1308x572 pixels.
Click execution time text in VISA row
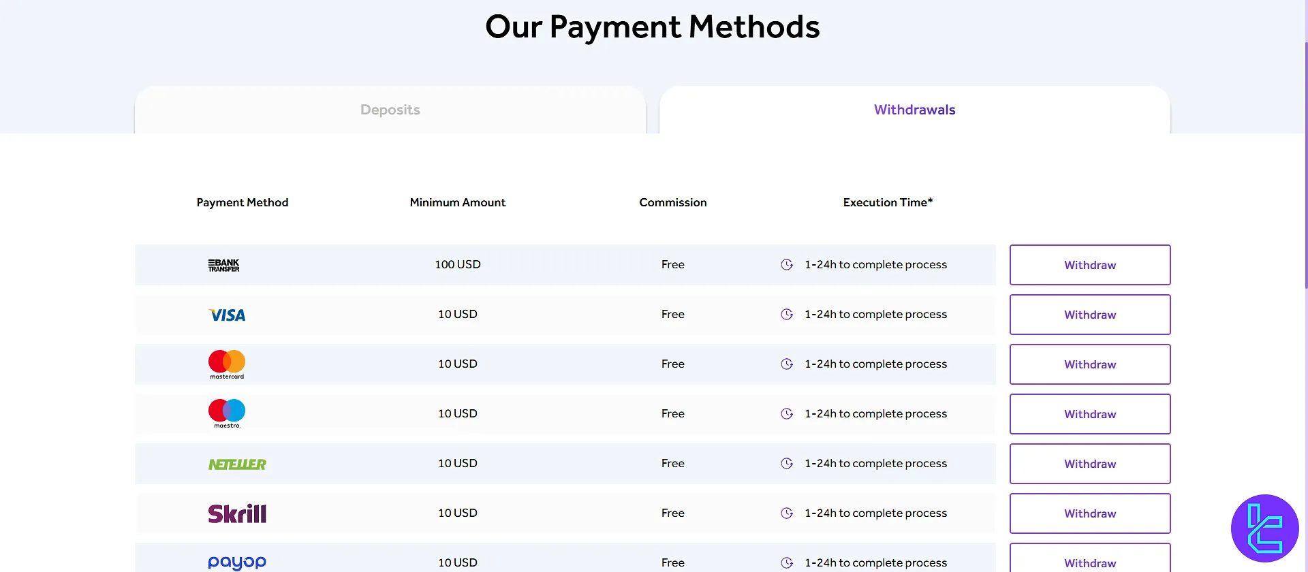(876, 314)
